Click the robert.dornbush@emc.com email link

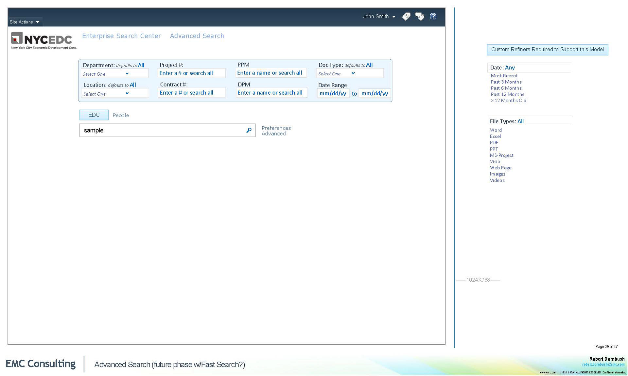tap(603, 364)
